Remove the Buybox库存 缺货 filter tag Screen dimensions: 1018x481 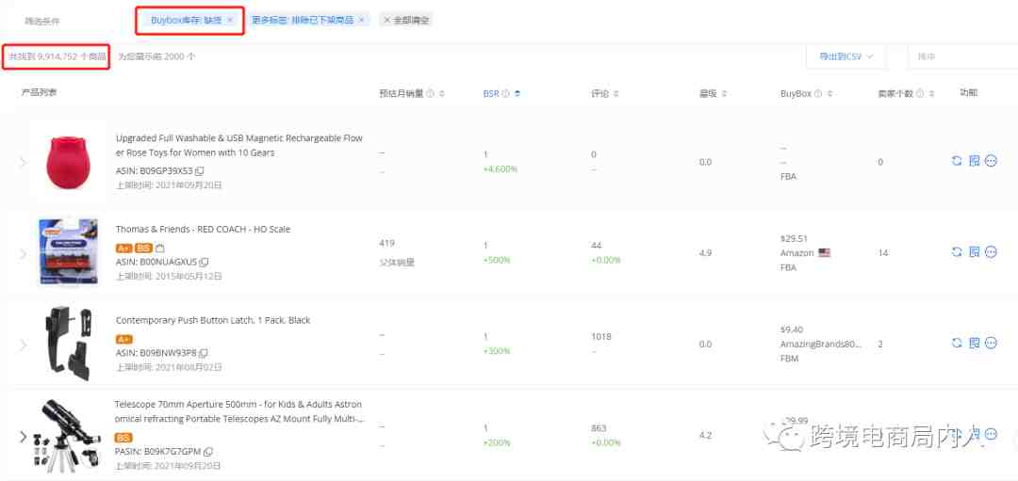[230, 20]
